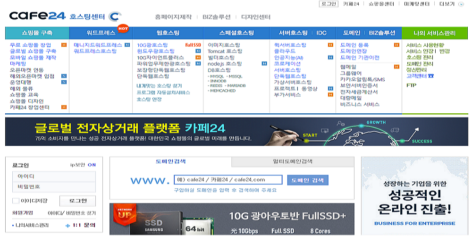Click the badge beside 도메인 등록

pyautogui.click(x=397, y=45)
